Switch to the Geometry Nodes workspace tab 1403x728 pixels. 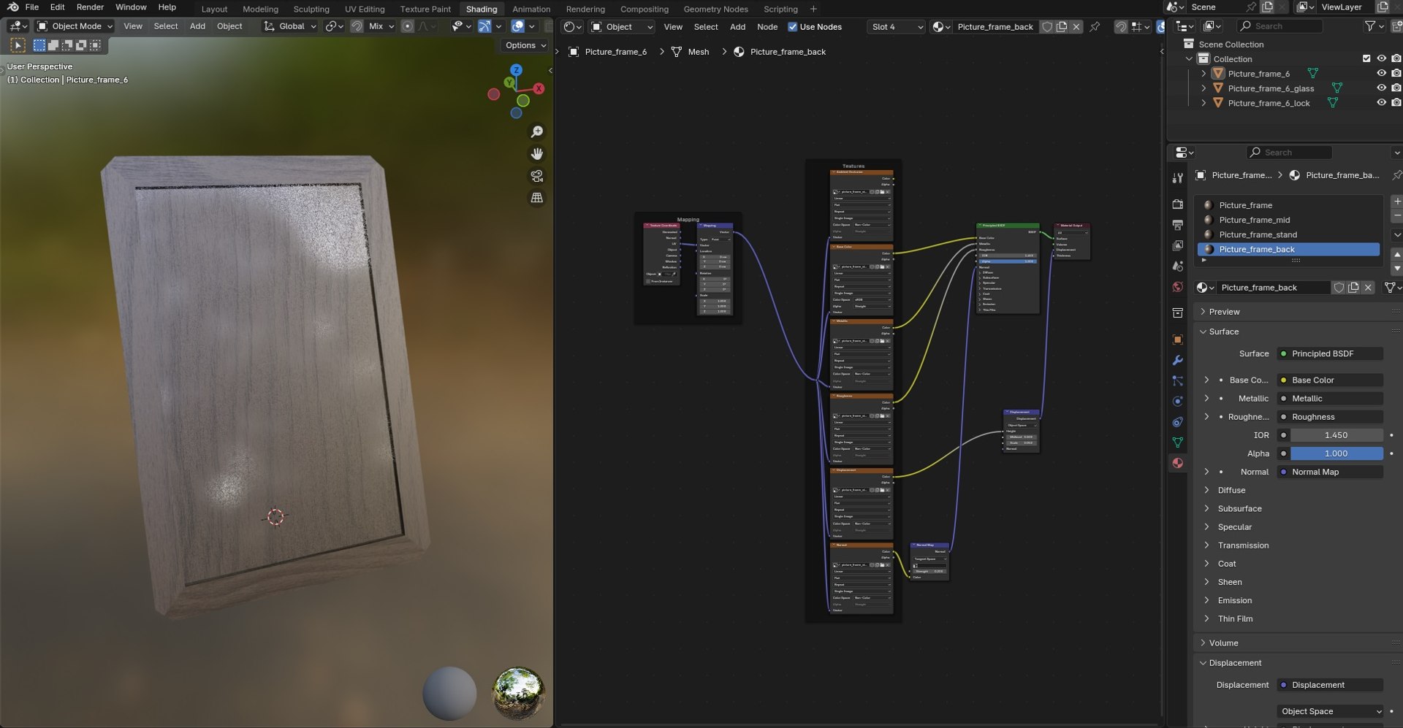tap(715, 9)
